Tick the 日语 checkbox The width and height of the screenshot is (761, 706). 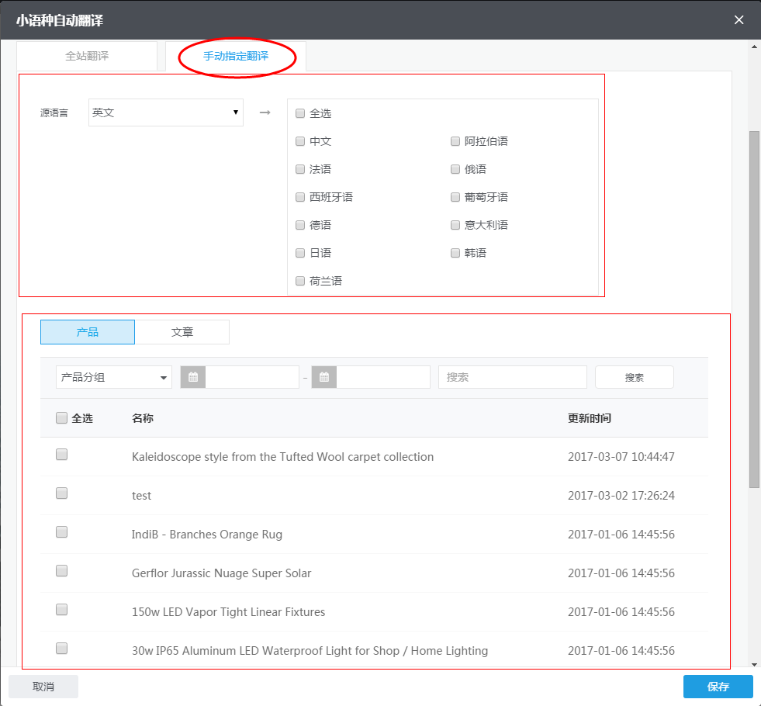300,253
